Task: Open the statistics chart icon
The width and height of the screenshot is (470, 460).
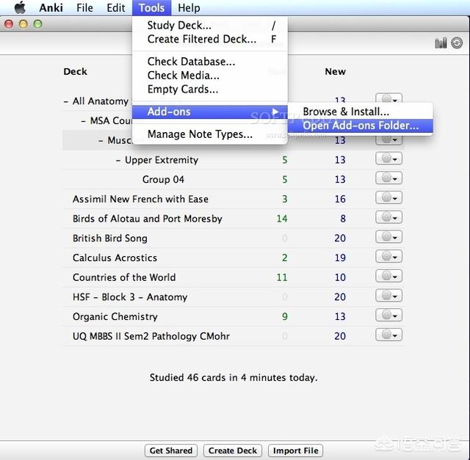Action: point(441,43)
